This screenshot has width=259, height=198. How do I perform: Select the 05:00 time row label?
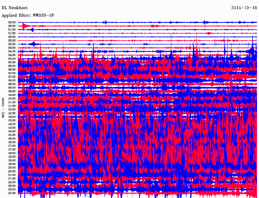[x=12, y=59]
